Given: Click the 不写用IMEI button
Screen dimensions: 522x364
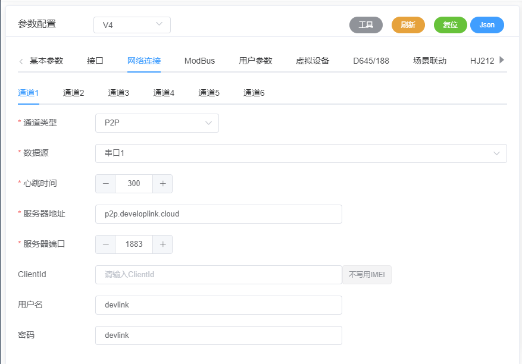Looking at the screenshot, I should tap(367, 274).
